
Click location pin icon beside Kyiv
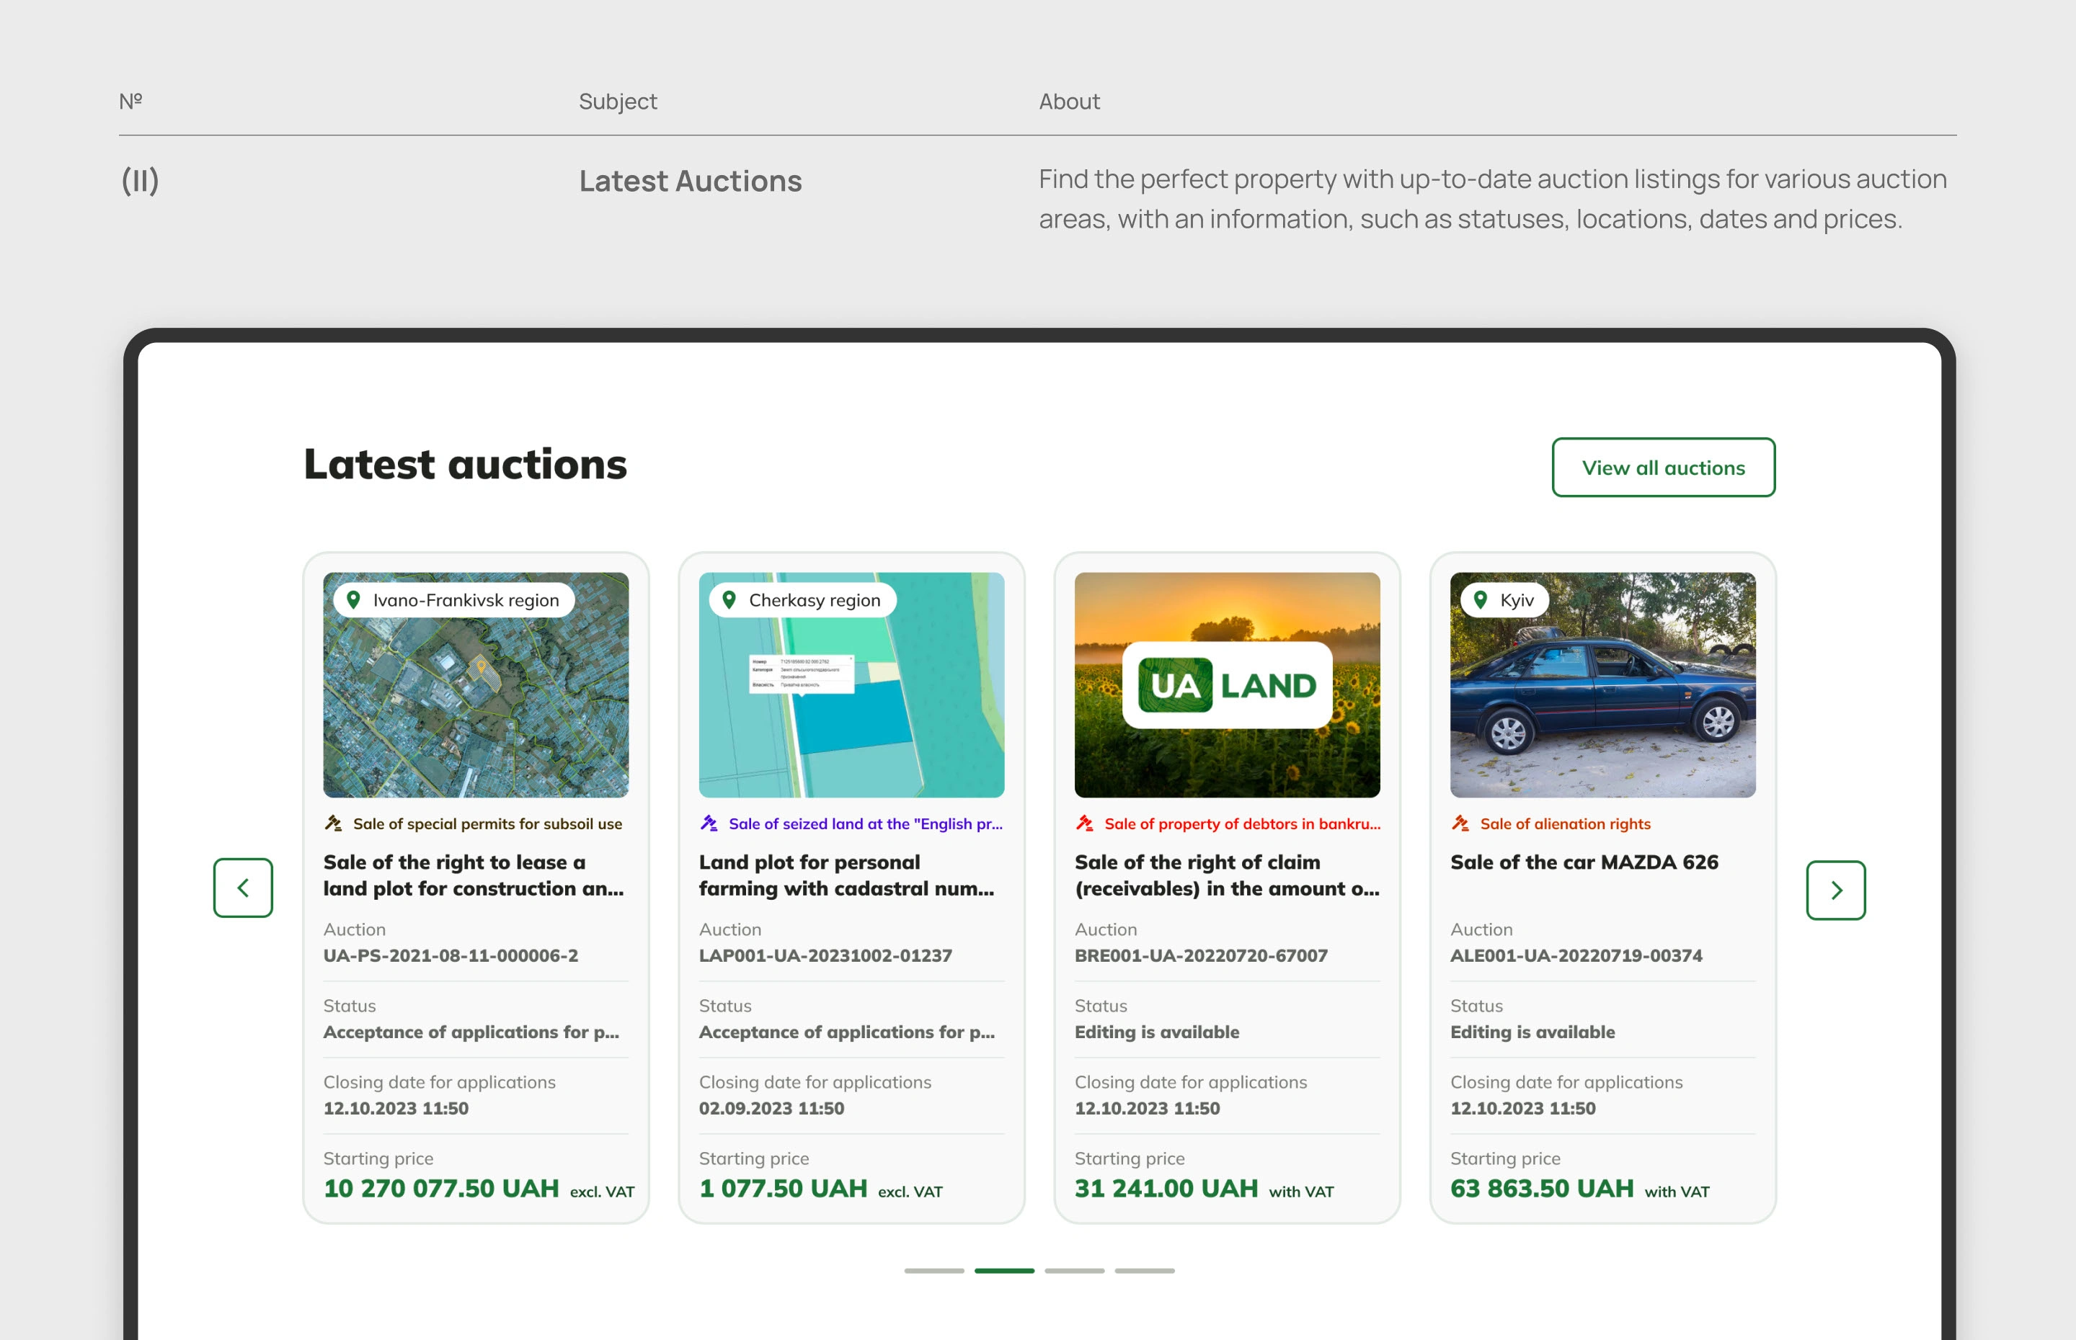click(1481, 599)
